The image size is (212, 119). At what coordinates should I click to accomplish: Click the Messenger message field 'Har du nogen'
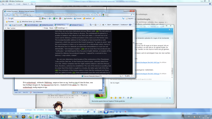(x=140, y=88)
